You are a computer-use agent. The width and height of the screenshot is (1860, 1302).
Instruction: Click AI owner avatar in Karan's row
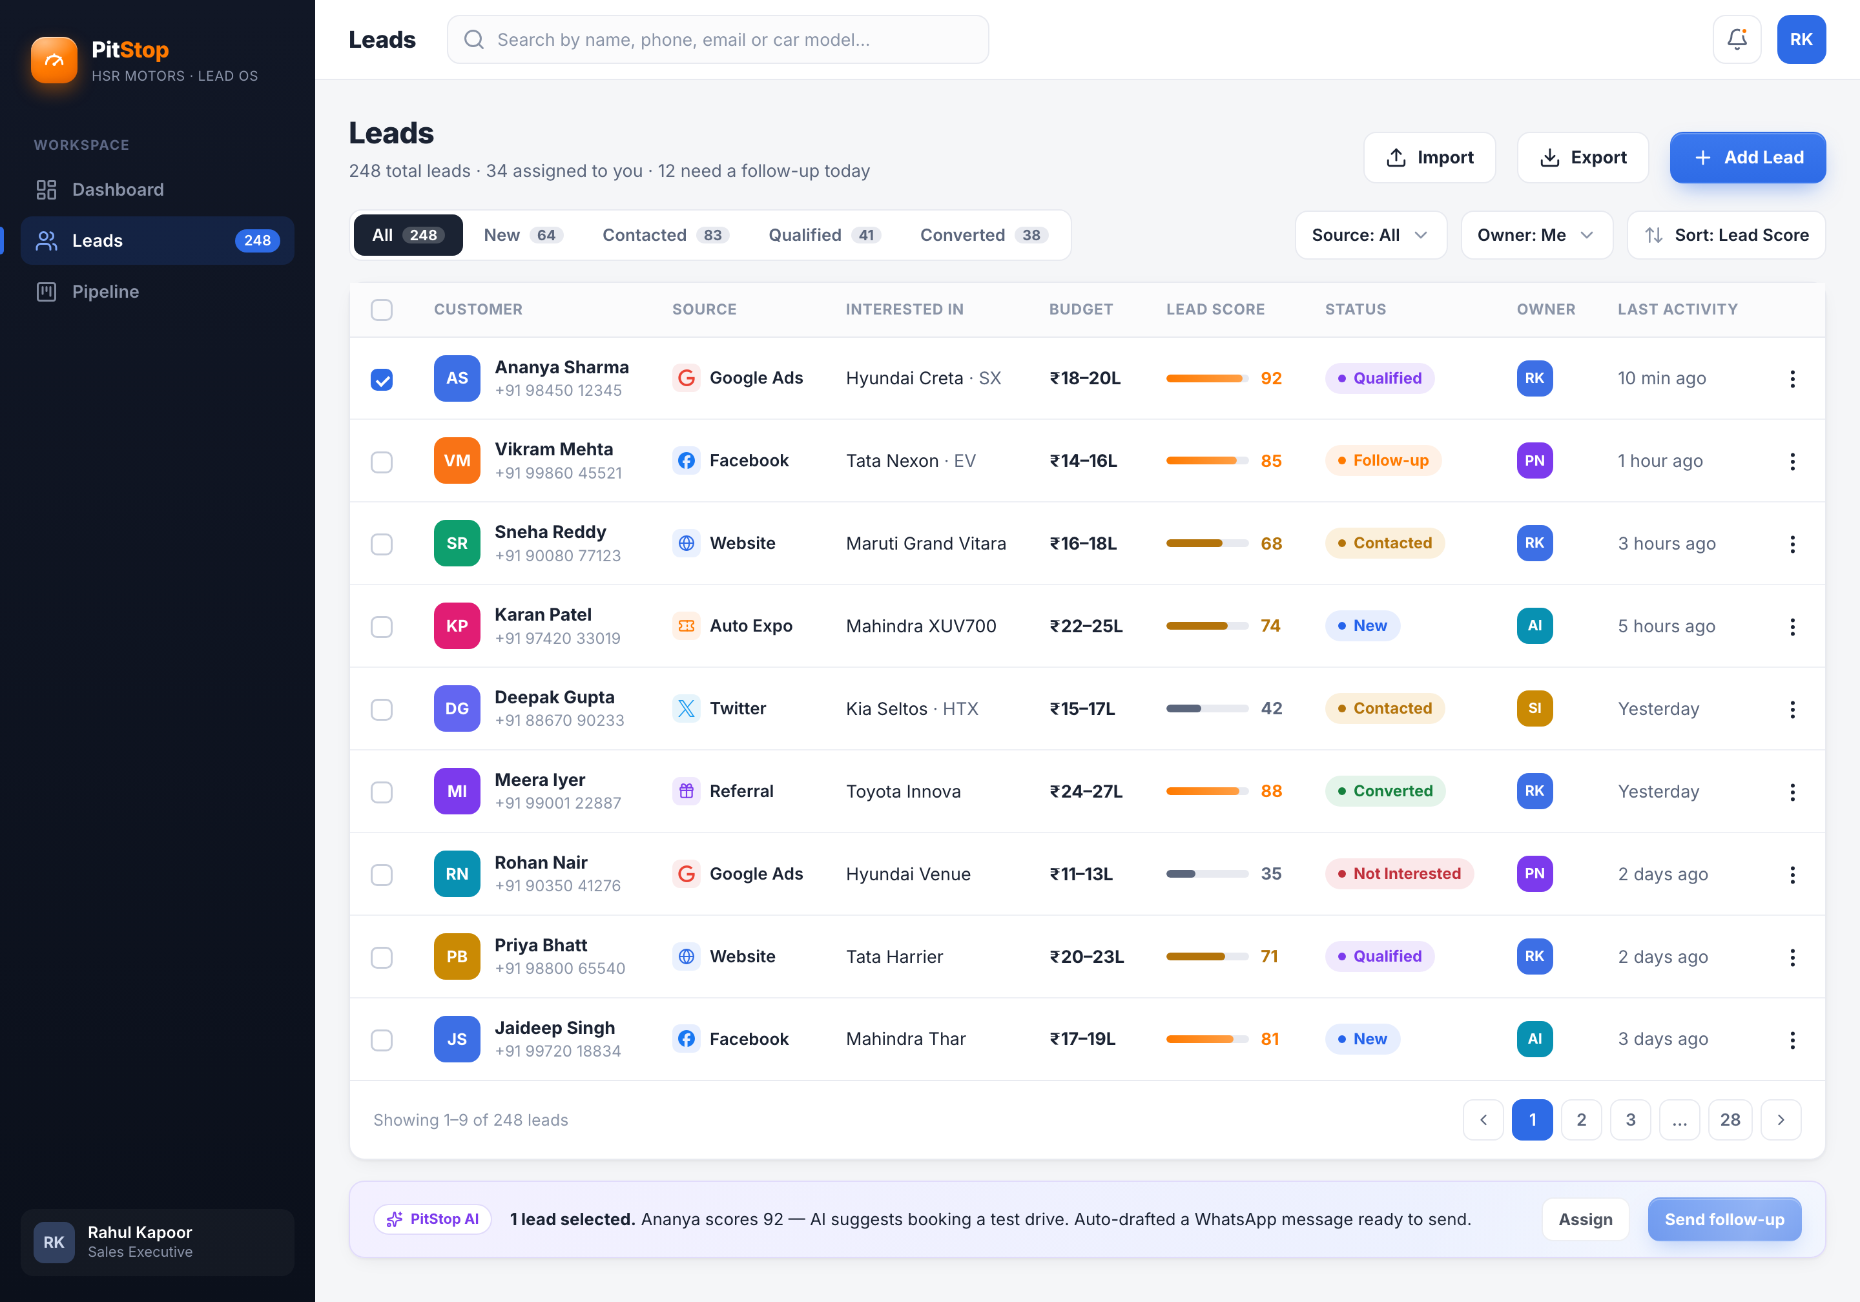pos(1534,626)
